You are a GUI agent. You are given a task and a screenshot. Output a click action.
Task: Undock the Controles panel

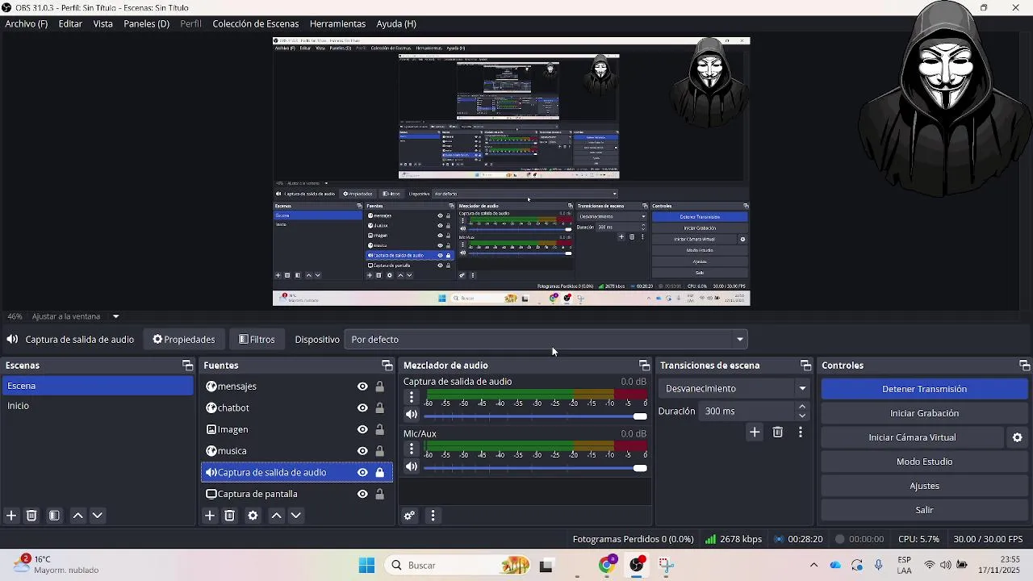pos(1024,366)
